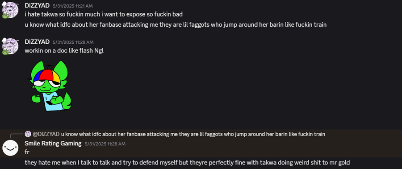The width and height of the screenshot is (402, 169).
Task: Click DIZZYAD's avatar beside 'workin on a doc' message
Action: point(10,46)
